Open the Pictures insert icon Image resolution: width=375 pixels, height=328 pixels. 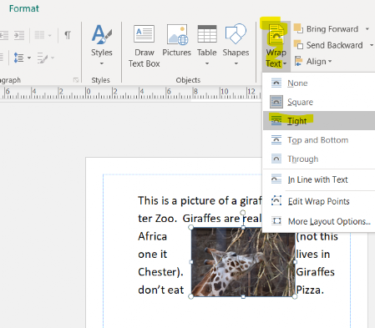(177, 34)
